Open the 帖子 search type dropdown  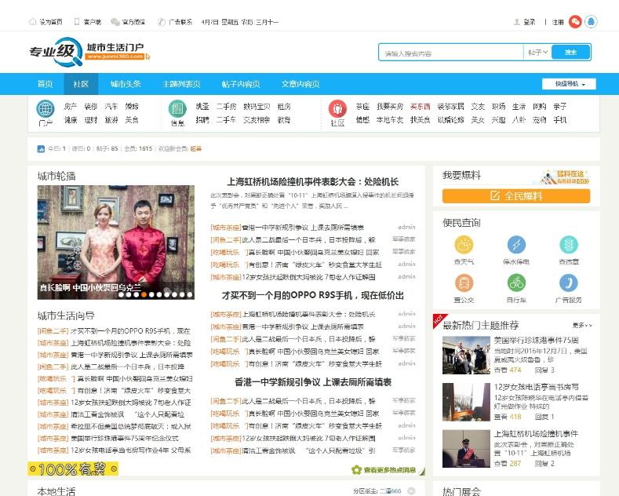537,52
